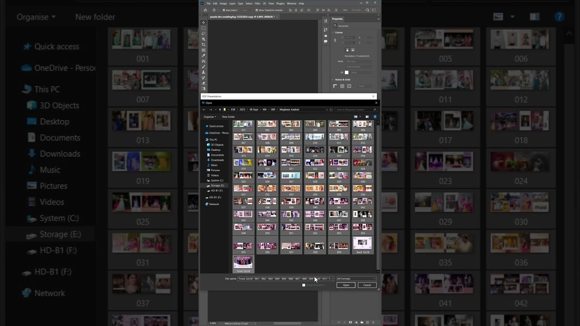Expand the File name history dropdown arrow
The image size is (580, 326).
coord(332,278)
